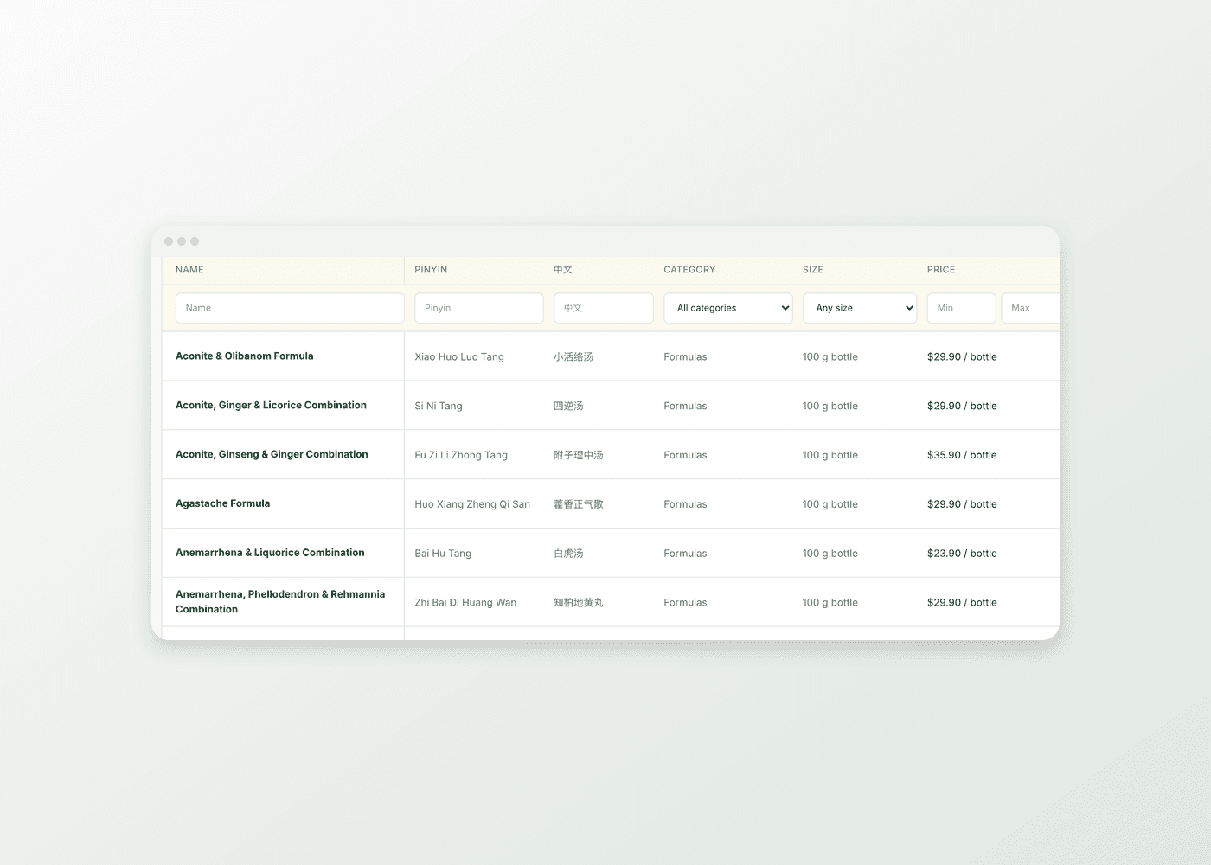Image resolution: width=1211 pixels, height=865 pixels.
Task: Open the All categories dropdown
Action: [728, 308]
